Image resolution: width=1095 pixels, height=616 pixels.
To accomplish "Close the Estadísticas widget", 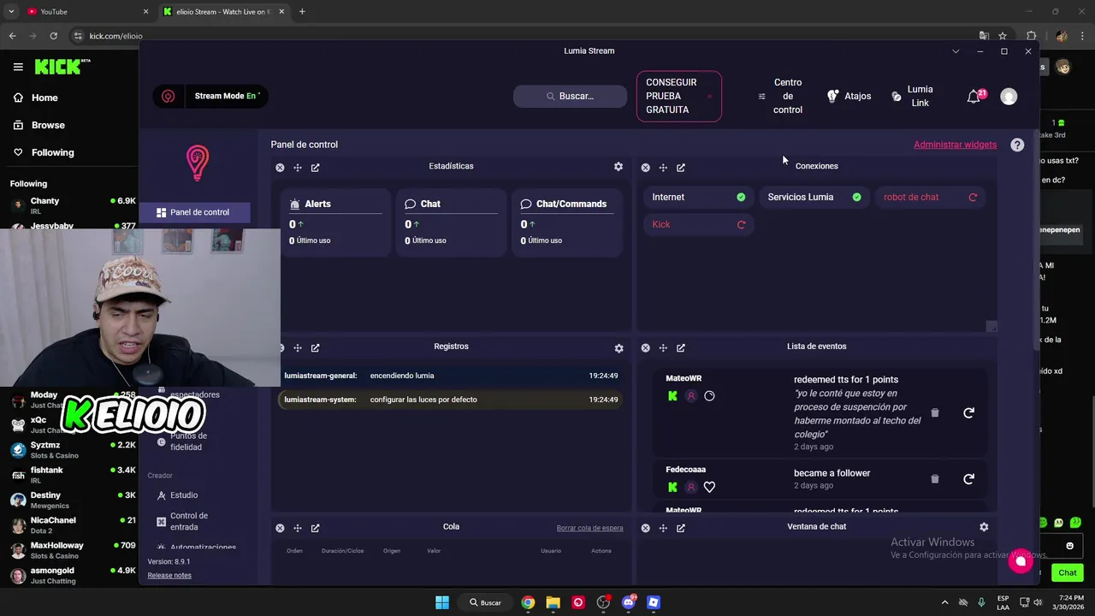I will pos(280,168).
